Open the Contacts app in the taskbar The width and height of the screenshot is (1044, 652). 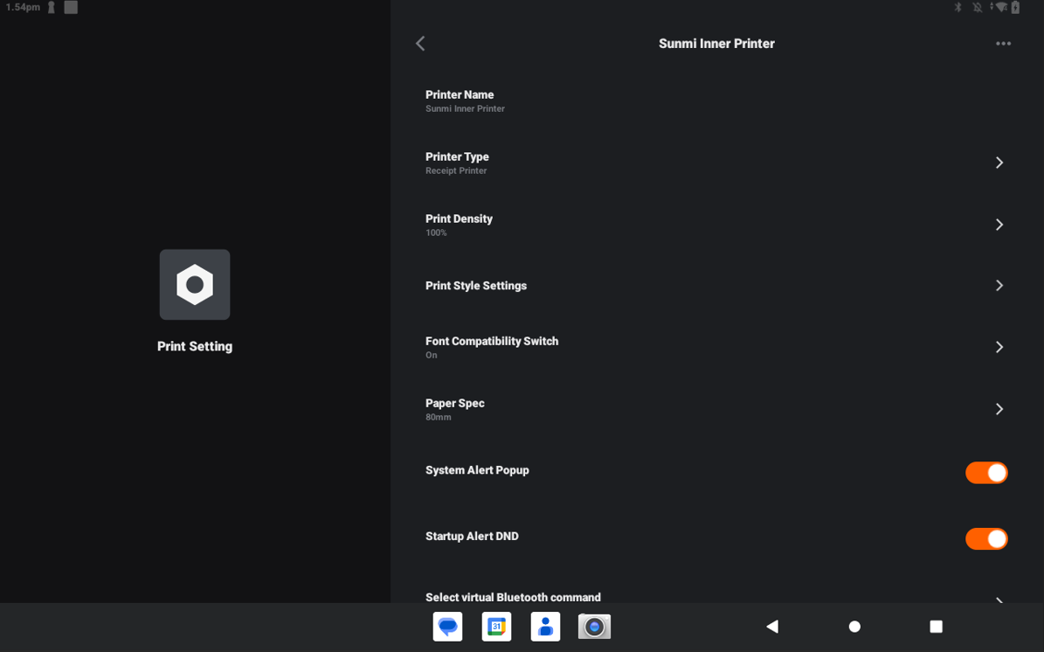pos(546,627)
